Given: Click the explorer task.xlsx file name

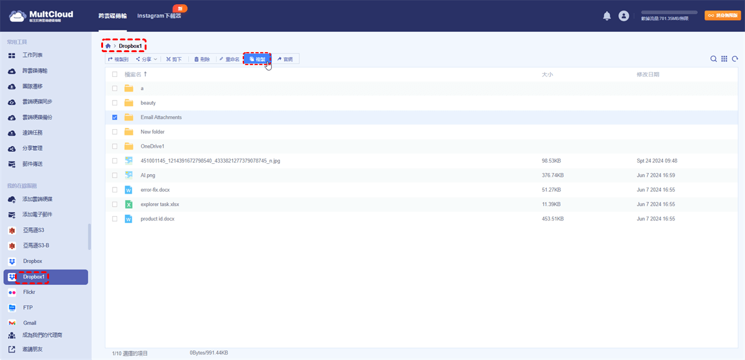Looking at the screenshot, I should click(x=160, y=204).
